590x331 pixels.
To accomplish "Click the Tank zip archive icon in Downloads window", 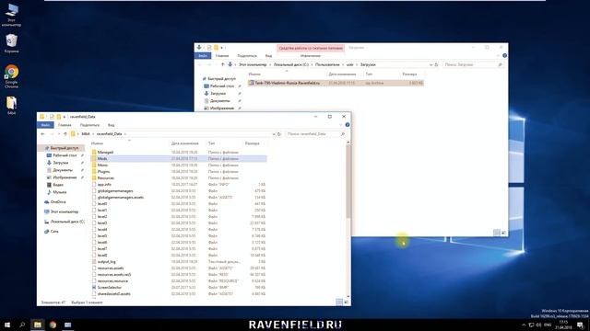I will [x=252, y=83].
